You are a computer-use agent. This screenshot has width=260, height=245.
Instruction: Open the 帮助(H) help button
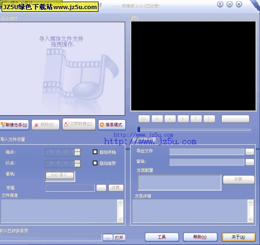(x=200, y=237)
